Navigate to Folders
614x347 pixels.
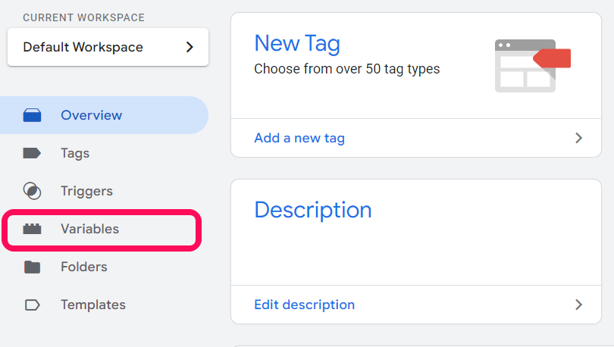pos(83,267)
